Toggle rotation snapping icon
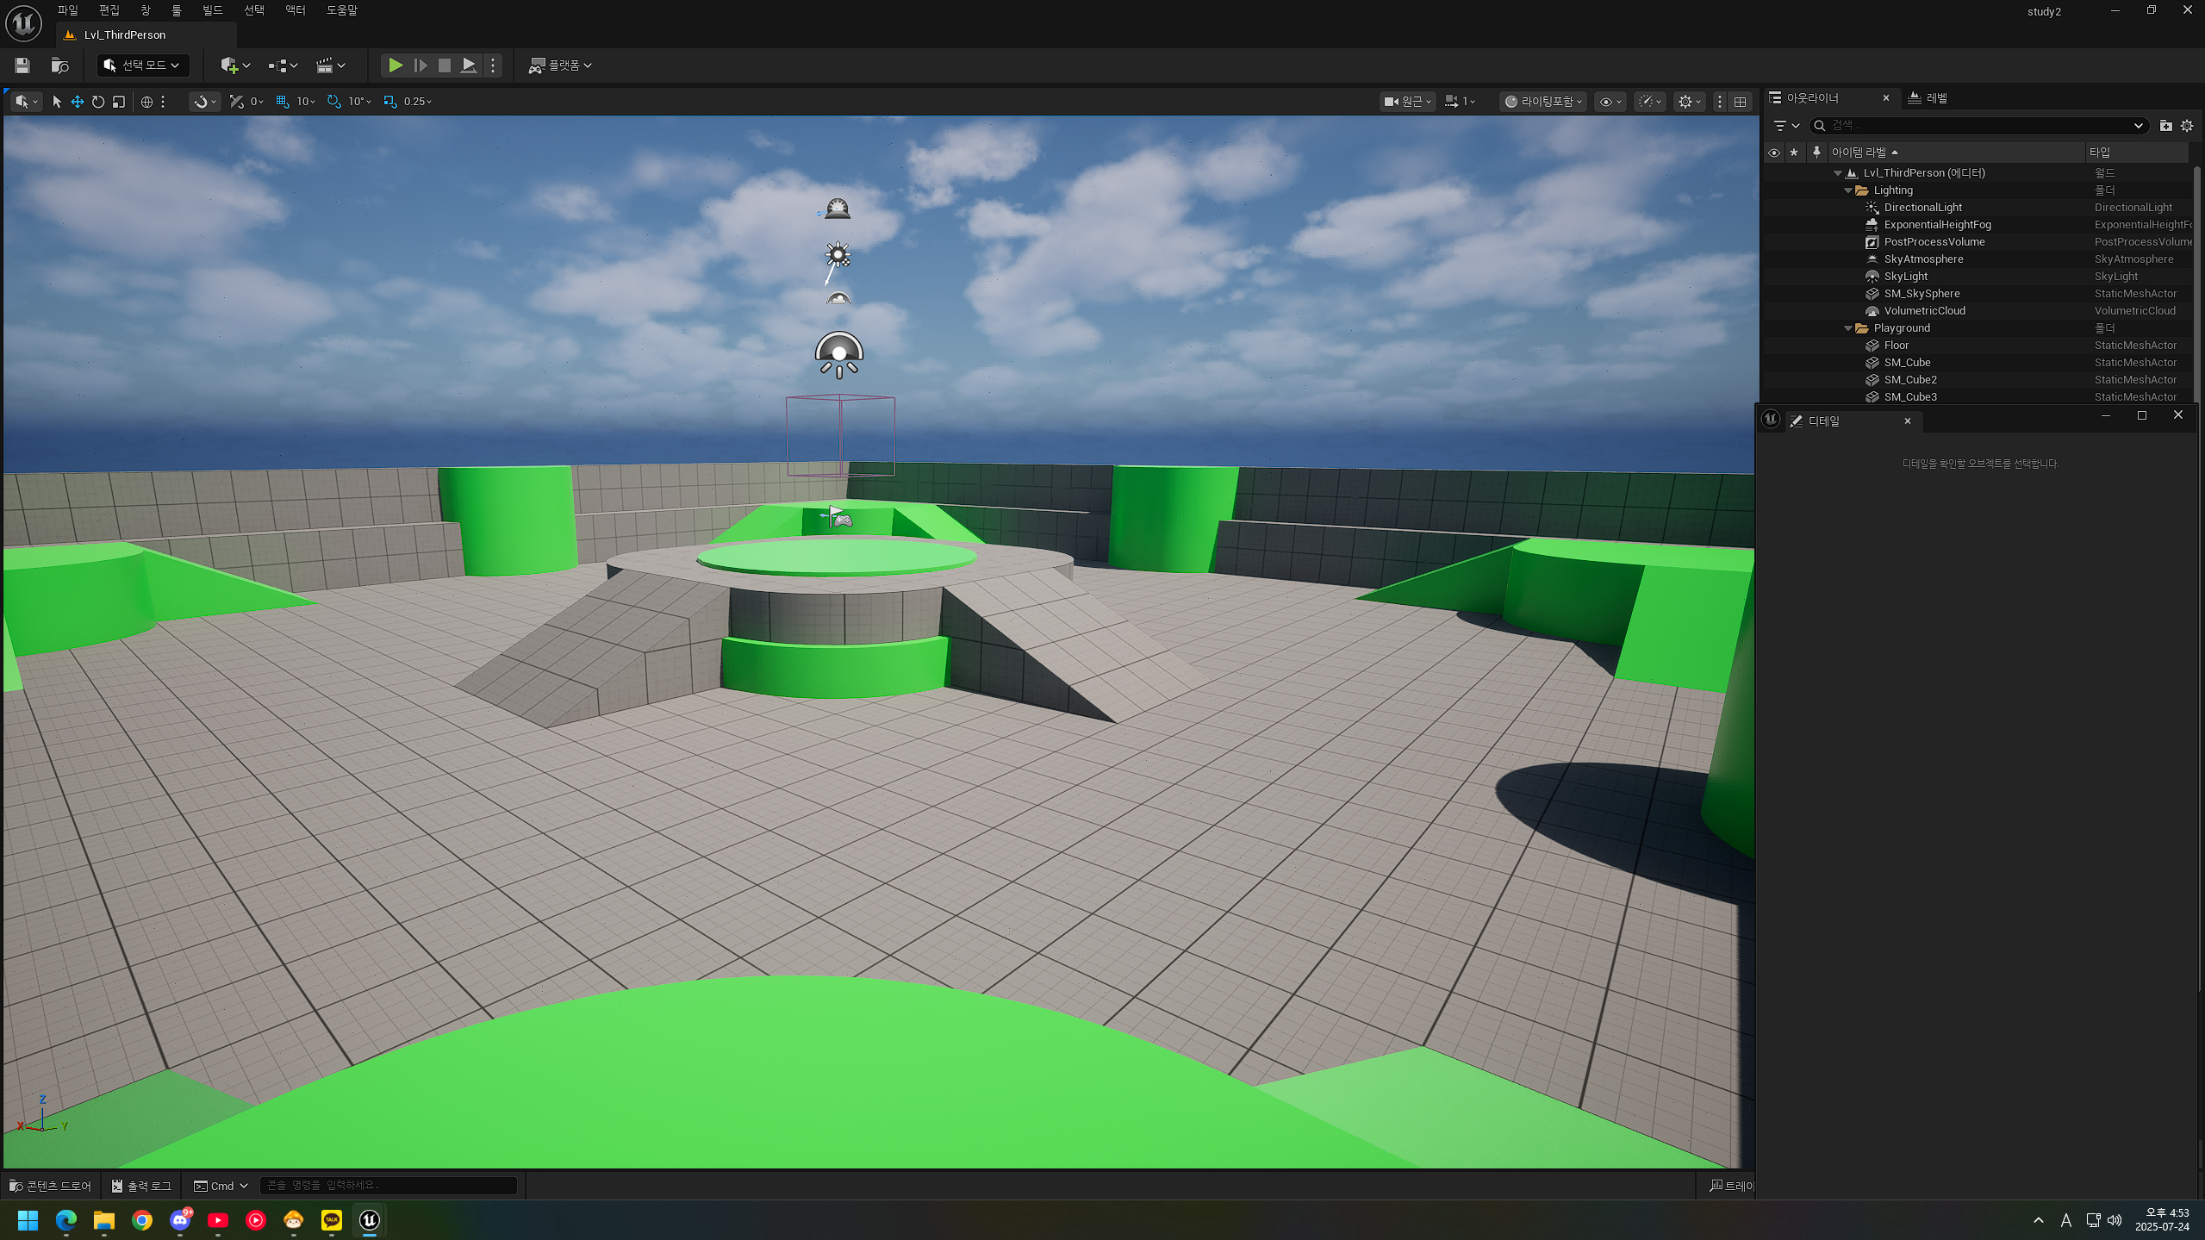The width and height of the screenshot is (2205, 1240). [334, 102]
